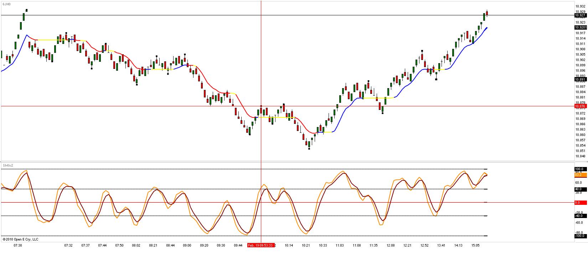Image resolution: width=588 pixels, height=253 pixels.
Task: Click the 10.848 price axis label
Action: pyautogui.click(x=580, y=156)
